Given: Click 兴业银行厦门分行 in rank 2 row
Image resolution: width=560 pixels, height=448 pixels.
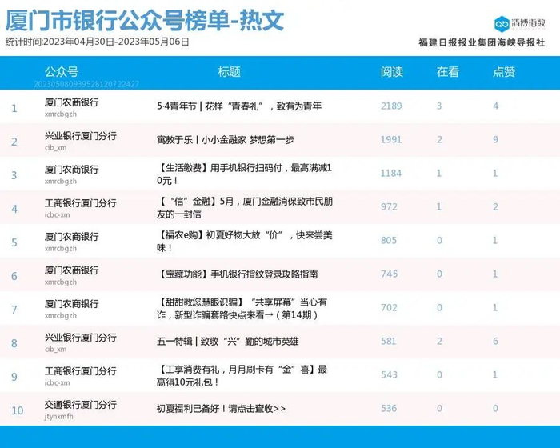Looking at the screenshot, I should (x=80, y=136).
